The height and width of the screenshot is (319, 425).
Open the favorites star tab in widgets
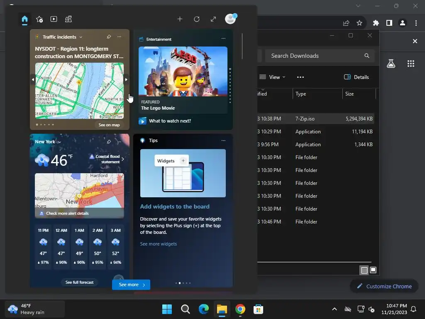point(39,19)
